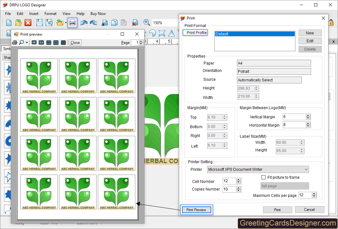Select the pie shape tool

(x=152, y=33)
